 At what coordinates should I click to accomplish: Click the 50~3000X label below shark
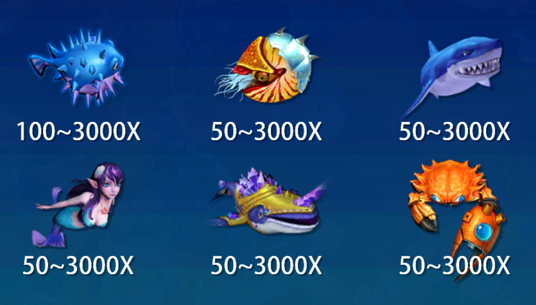[x=454, y=132]
